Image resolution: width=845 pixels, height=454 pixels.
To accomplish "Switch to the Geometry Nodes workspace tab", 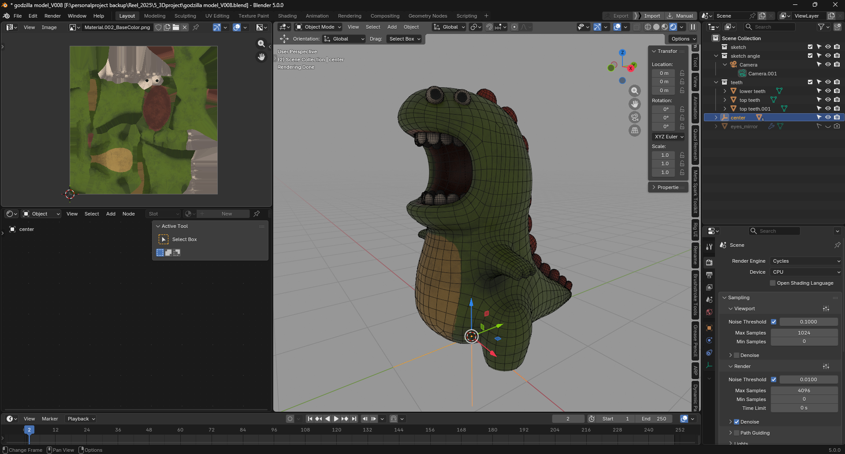I will [428, 16].
